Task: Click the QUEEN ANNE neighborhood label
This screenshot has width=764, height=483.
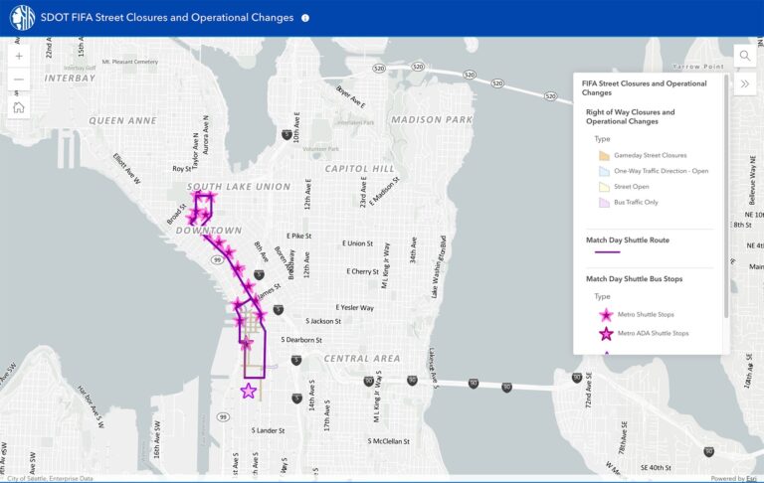Action: pos(122,121)
